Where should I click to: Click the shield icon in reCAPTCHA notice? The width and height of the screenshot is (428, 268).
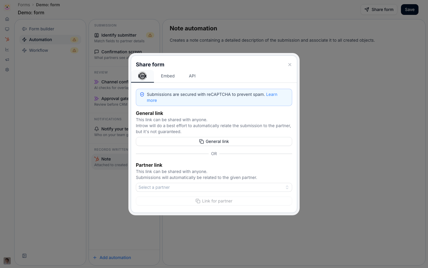tap(142, 94)
